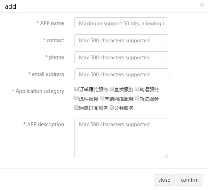
Task: Focus the contact input field
Action: [121, 40]
